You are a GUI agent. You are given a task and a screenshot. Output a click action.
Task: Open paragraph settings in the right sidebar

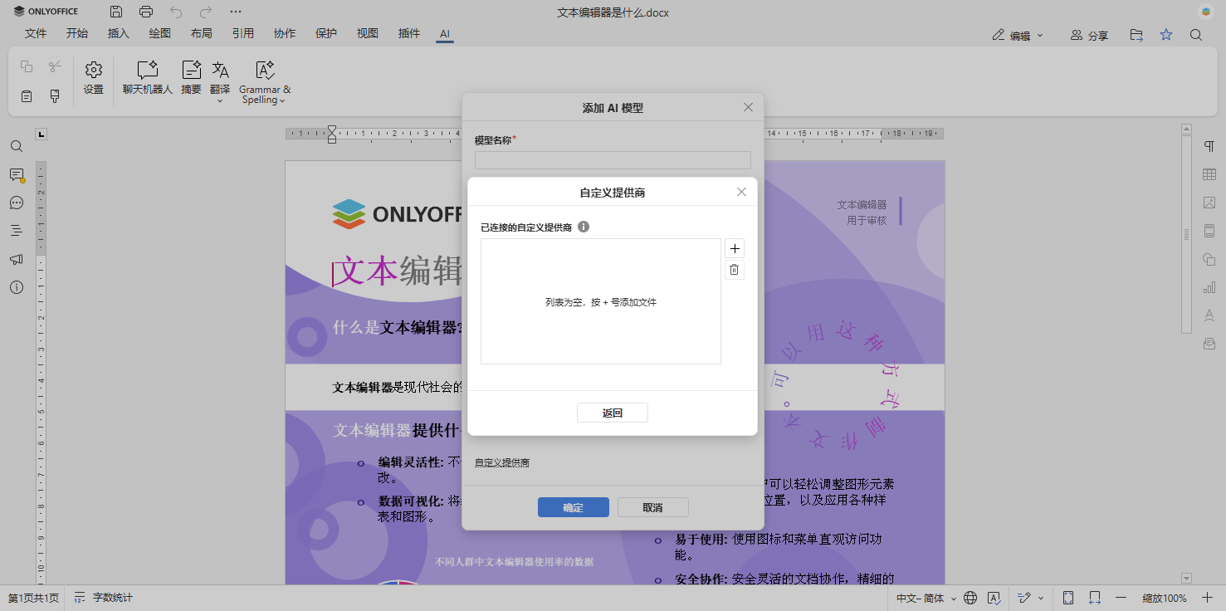pos(1209,145)
